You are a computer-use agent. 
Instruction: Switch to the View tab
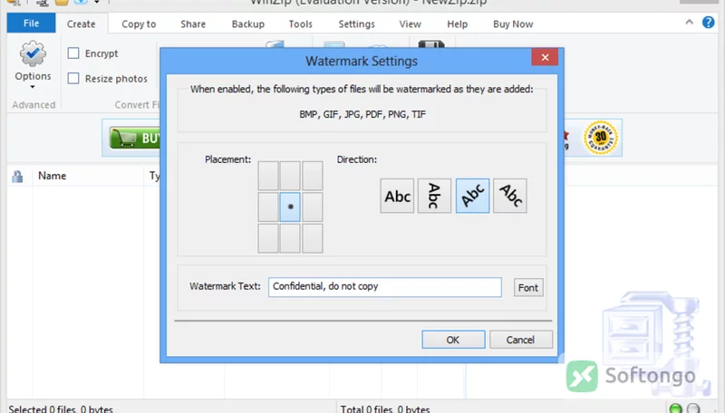[x=411, y=24]
